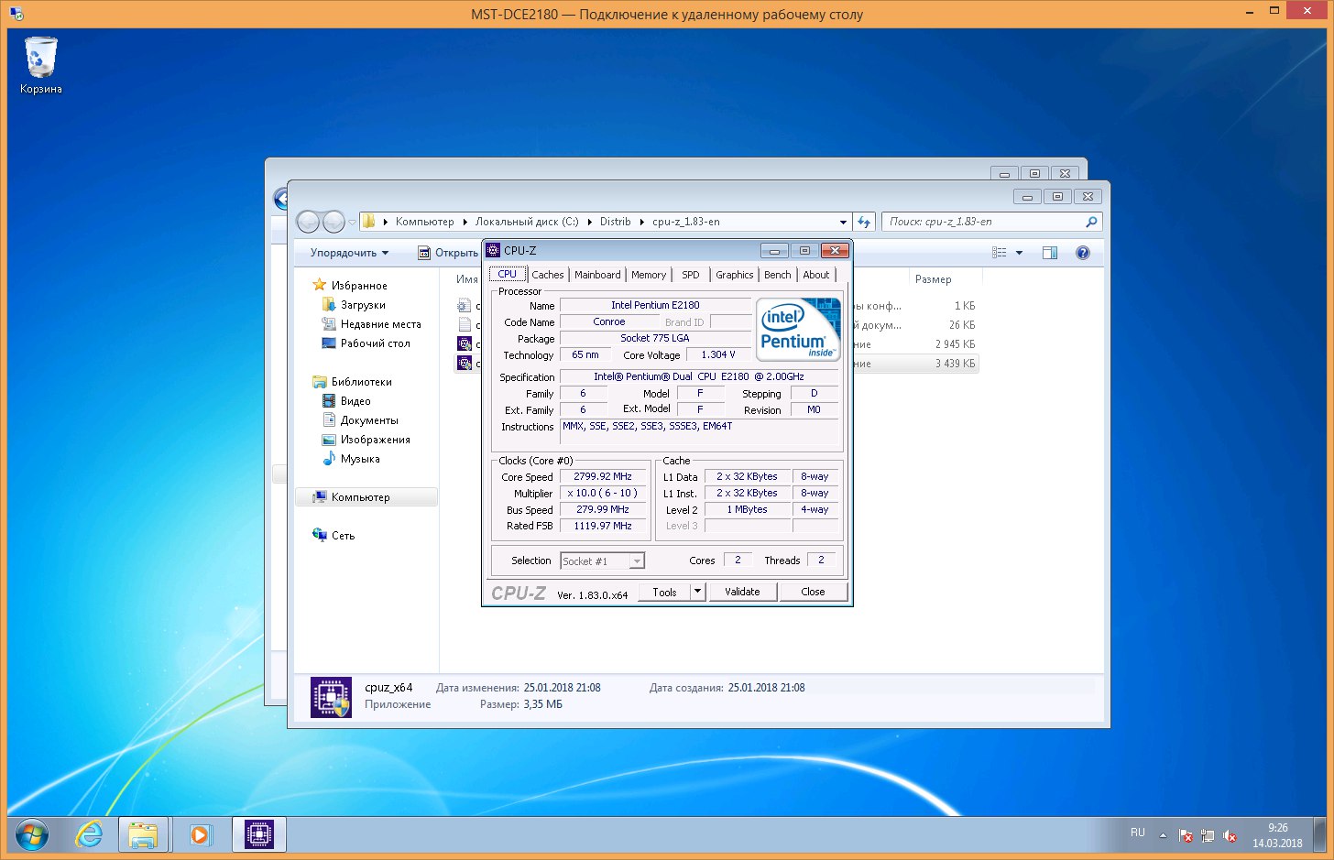Launch Internet Explorer from the taskbar
Image resolution: width=1334 pixels, height=860 pixels.
[89, 834]
